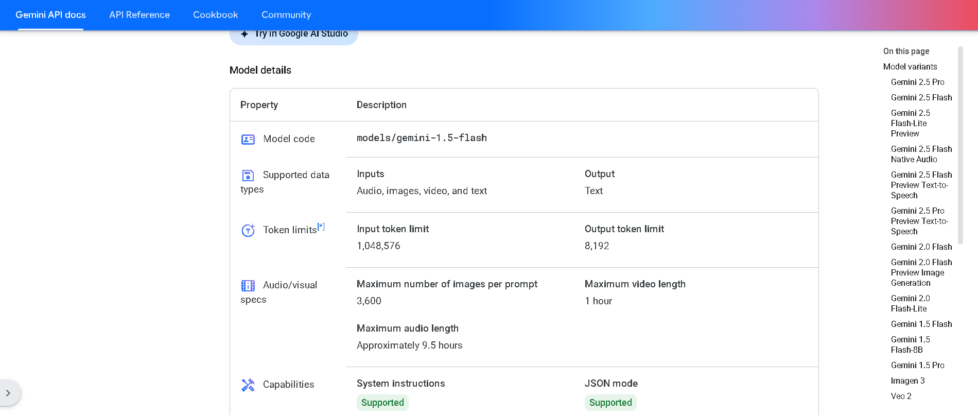The image size is (978, 415).
Task: Jump to Veo 2 in On this page
Action: (901, 396)
